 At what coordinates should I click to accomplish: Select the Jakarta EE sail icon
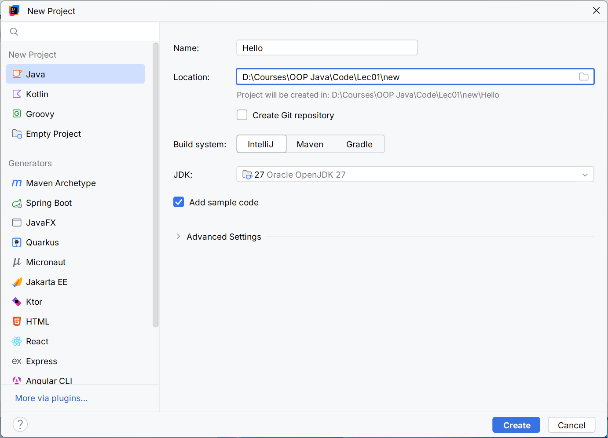[x=17, y=282]
